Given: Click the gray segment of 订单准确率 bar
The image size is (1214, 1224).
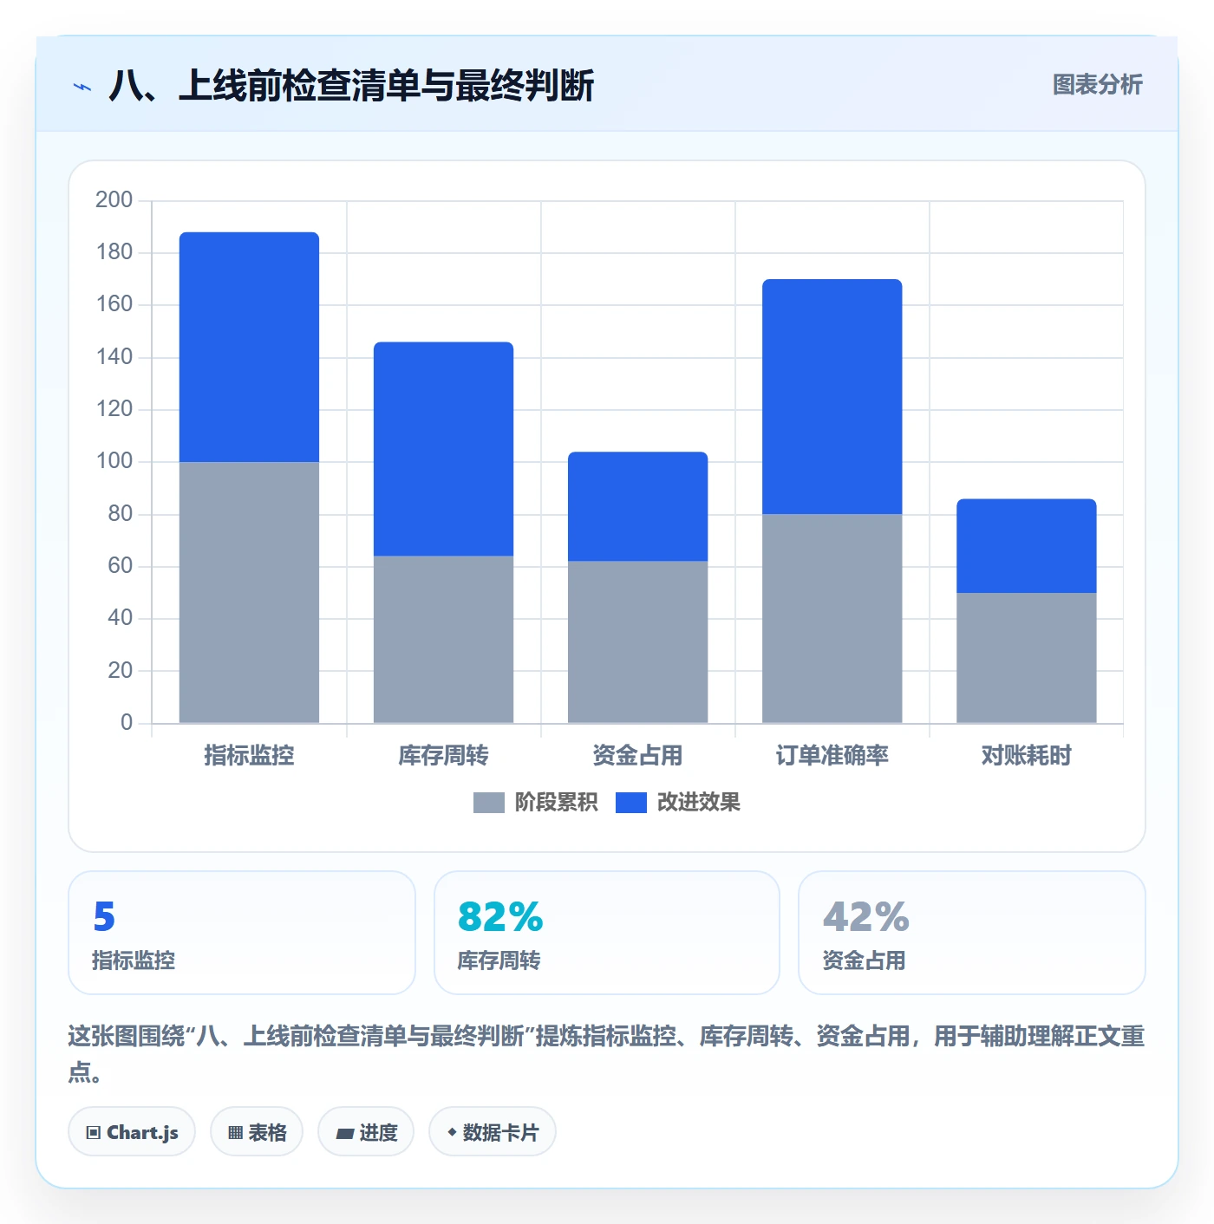Looking at the screenshot, I should [x=832, y=618].
